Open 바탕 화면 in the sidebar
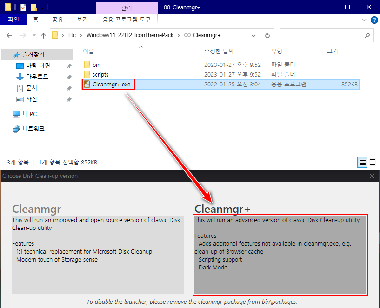Screen dimensions: 380x308 (x=38, y=66)
